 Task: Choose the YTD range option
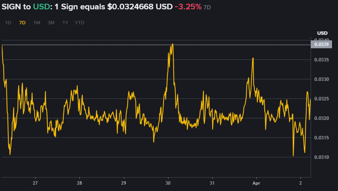79,22
